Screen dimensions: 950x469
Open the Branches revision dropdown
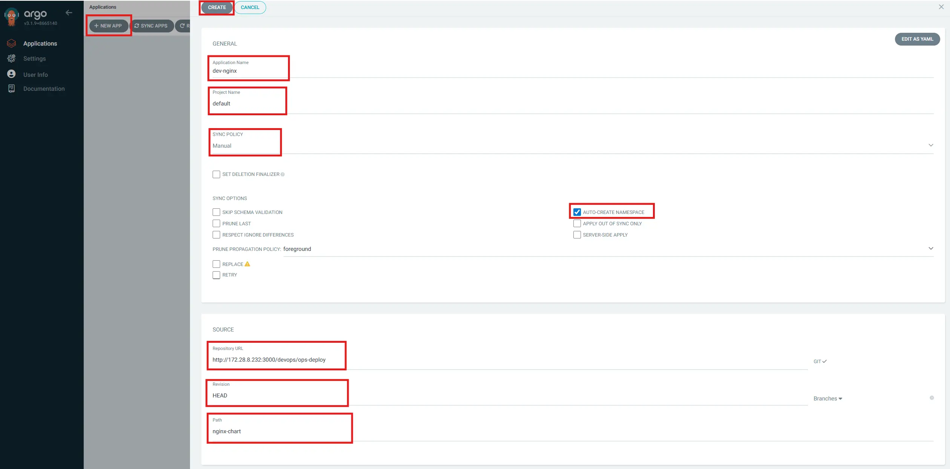point(828,398)
